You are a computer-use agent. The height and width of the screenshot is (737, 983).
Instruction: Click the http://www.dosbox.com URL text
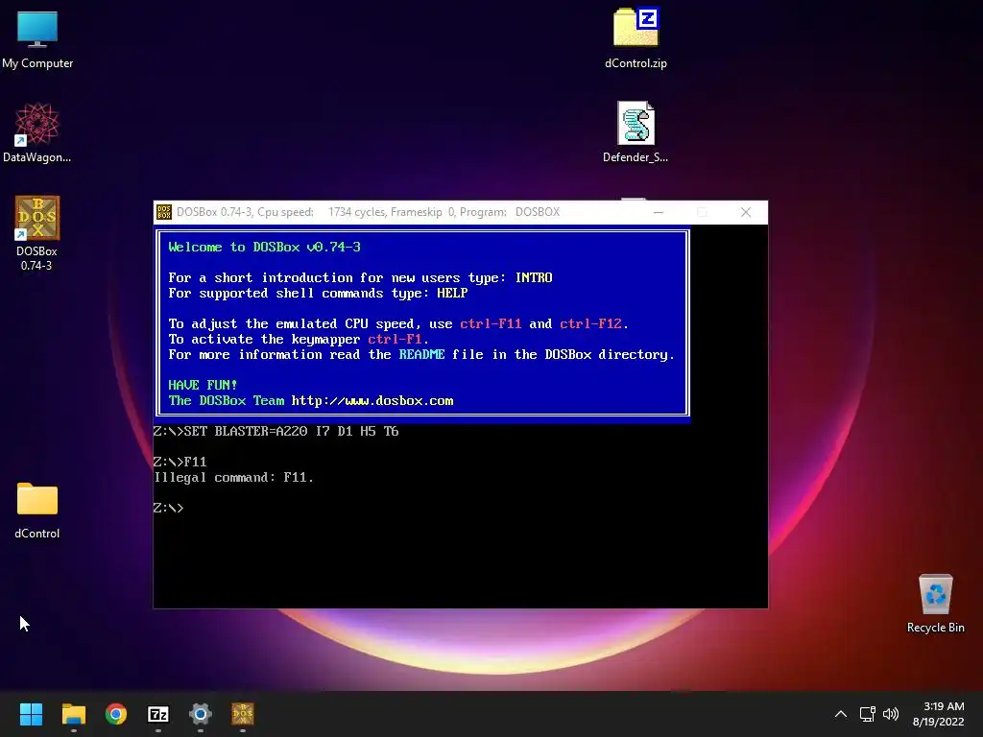[372, 401]
